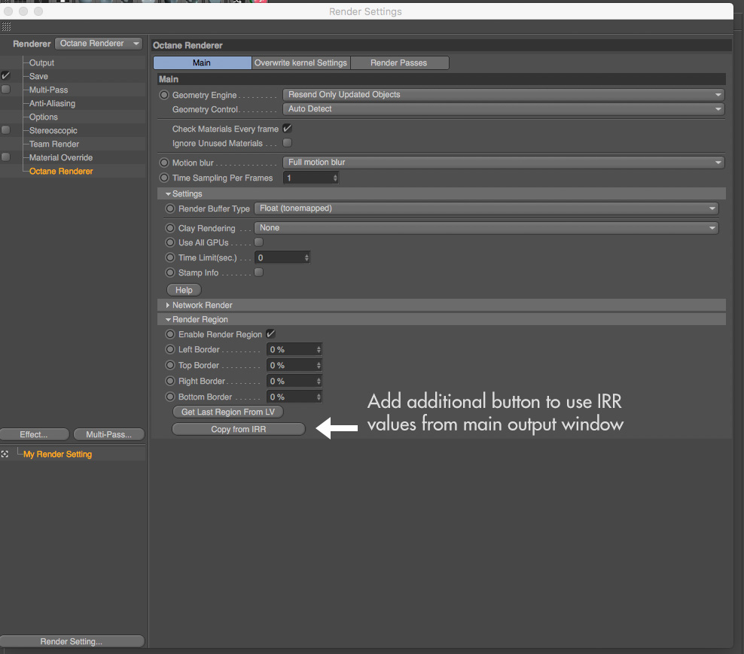Toggle Clay Rendering animation dot
744x654 pixels.
point(170,228)
